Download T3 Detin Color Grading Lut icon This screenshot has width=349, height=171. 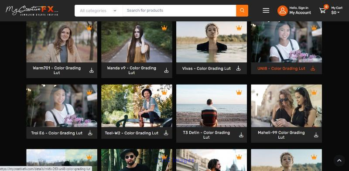coord(241,135)
